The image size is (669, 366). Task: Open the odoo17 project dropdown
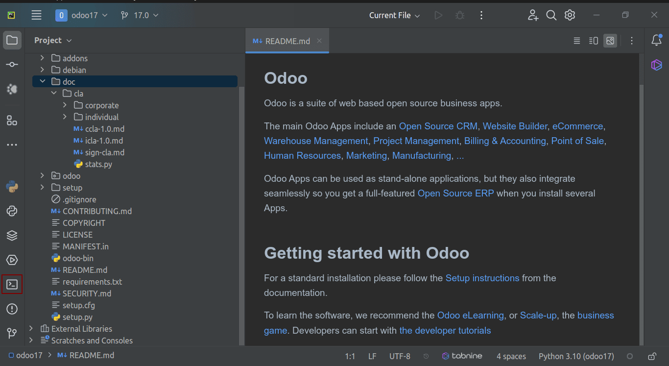(81, 15)
